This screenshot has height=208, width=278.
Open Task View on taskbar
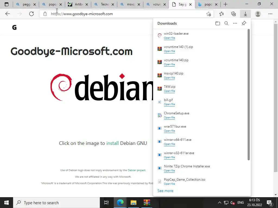(x=106, y=203)
